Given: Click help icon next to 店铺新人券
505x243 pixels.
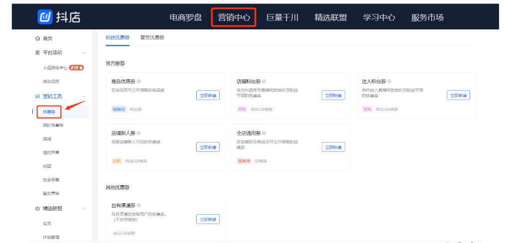Looking at the screenshot, I should pyautogui.click(x=138, y=133).
